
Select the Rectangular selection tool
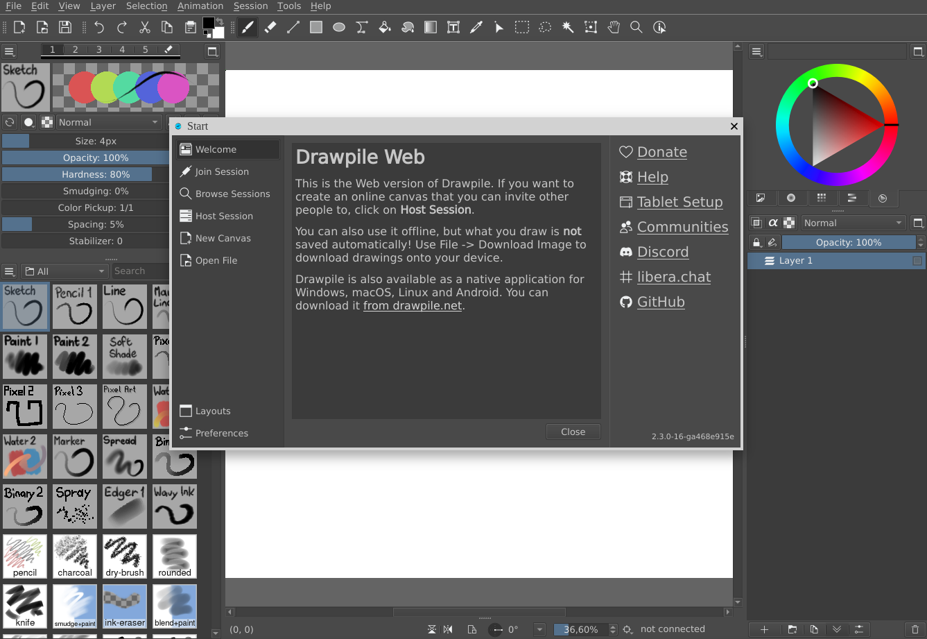(522, 27)
